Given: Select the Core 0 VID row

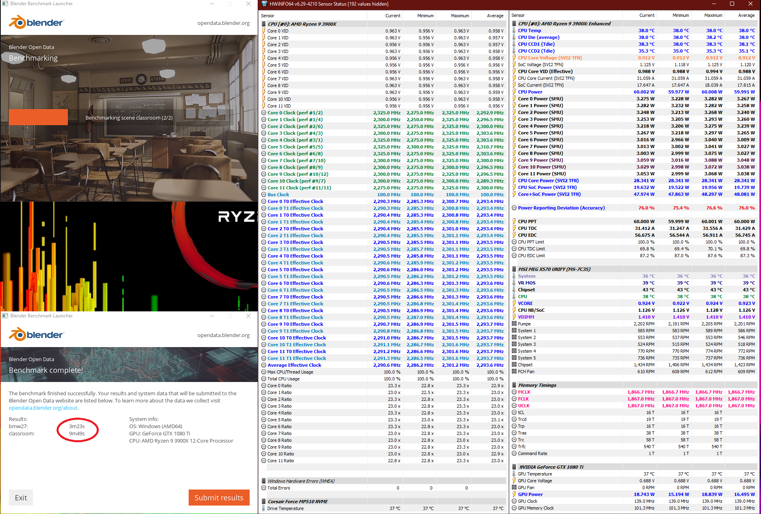Looking at the screenshot, I should pyautogui.click(x=383, y=31).
